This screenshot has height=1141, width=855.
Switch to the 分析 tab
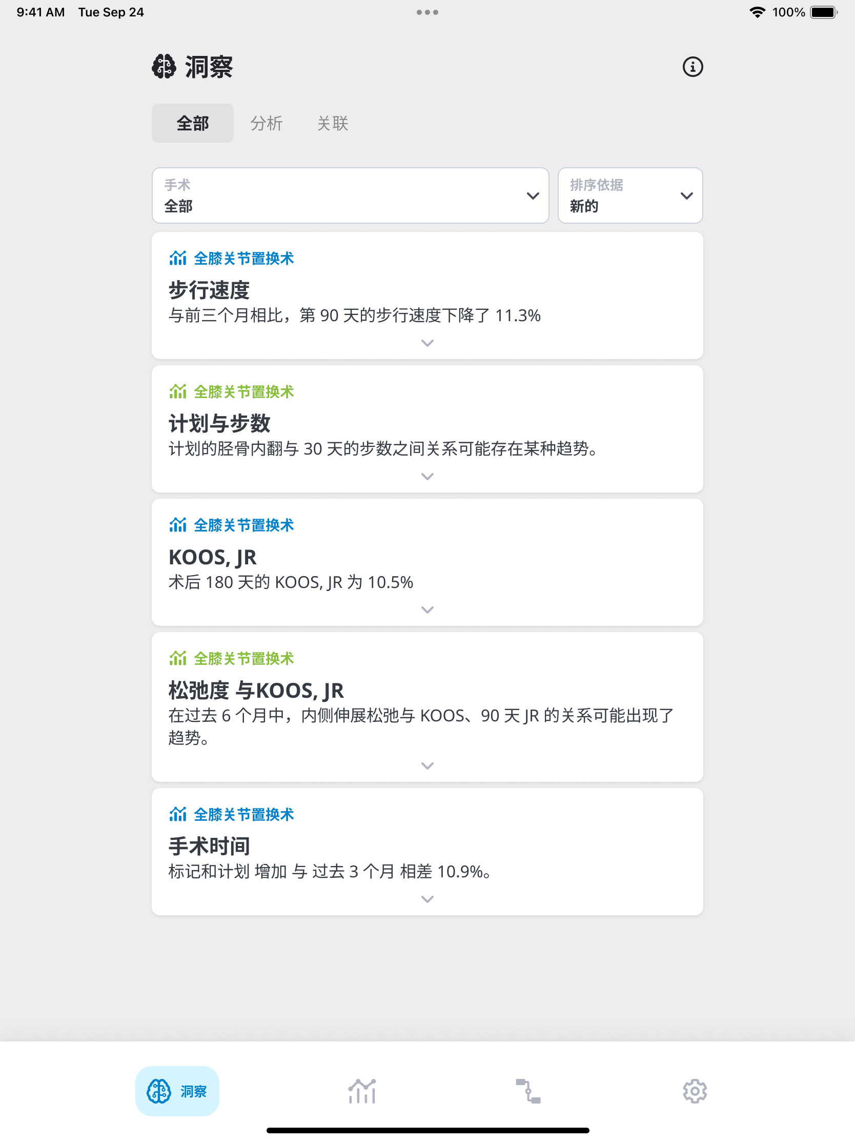click(x=267, y=123)
